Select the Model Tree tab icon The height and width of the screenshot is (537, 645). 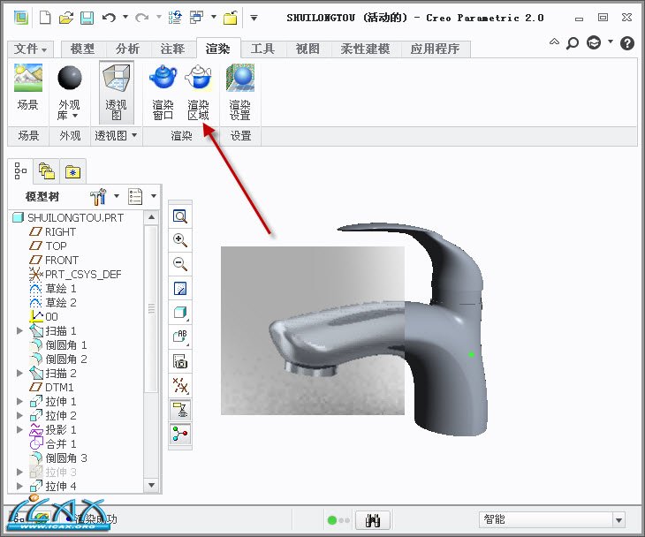(x=20, y=170)
